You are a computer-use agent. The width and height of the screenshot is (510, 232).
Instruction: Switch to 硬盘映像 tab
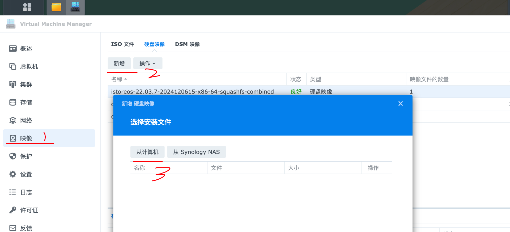(x=154, y=44)
